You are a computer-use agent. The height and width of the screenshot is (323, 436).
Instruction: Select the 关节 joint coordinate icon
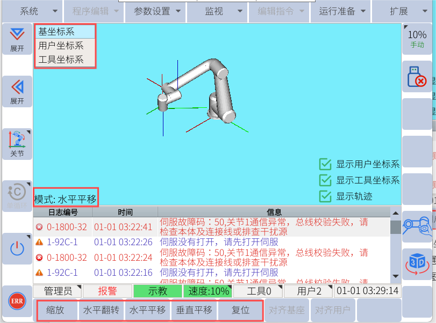point(17,143)
